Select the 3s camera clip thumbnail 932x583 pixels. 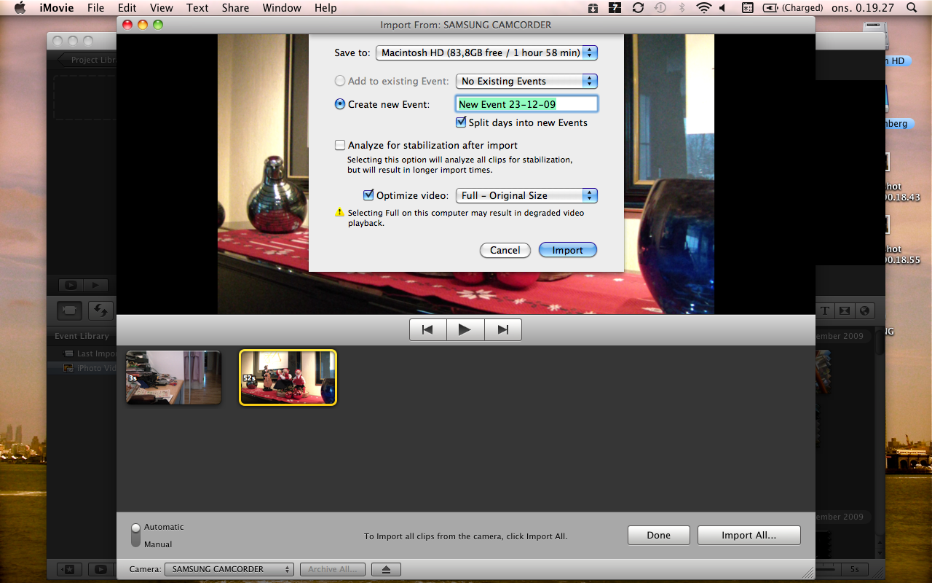[173, 377]
